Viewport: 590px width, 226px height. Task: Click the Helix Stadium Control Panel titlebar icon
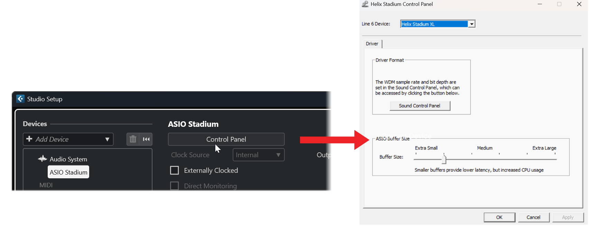click(x=365, y=4)
